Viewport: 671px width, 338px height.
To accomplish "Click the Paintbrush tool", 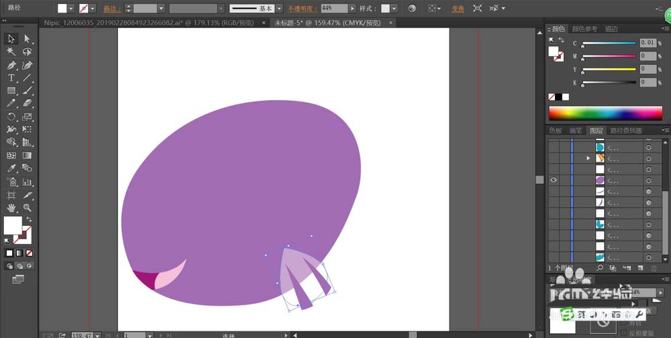I will click(x=28, y=91).
